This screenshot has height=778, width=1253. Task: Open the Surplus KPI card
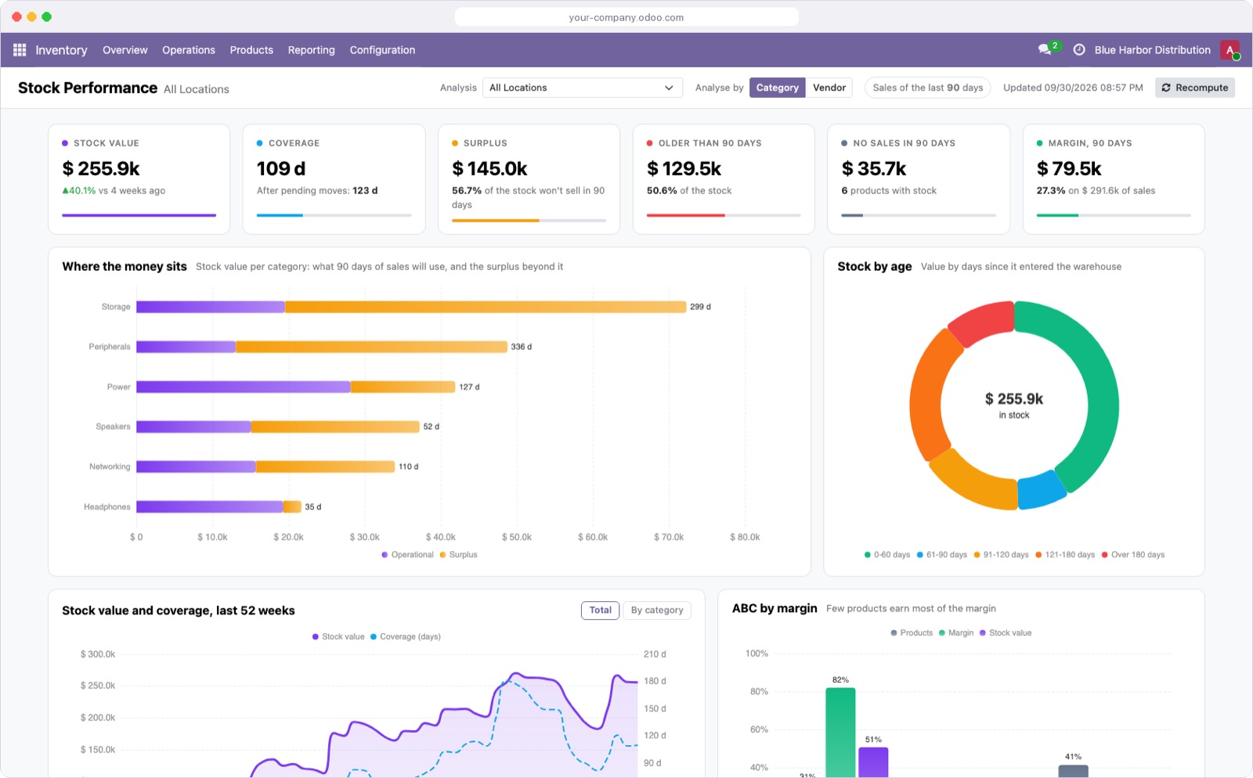(x=529, y=179)
